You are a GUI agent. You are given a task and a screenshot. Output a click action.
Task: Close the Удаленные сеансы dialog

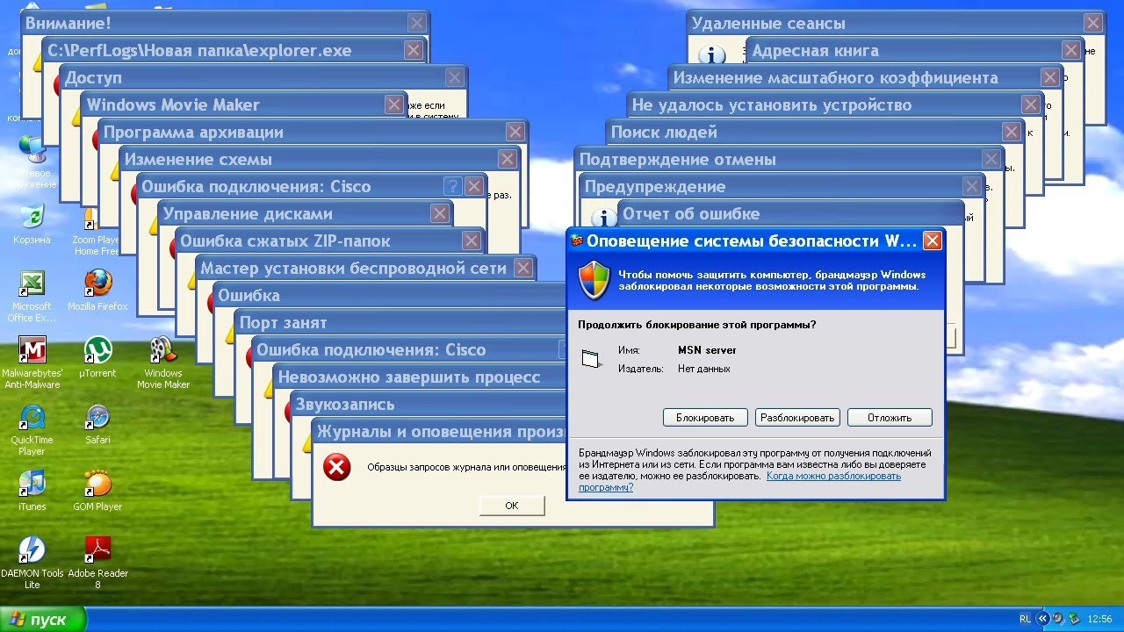(1092, 23)
